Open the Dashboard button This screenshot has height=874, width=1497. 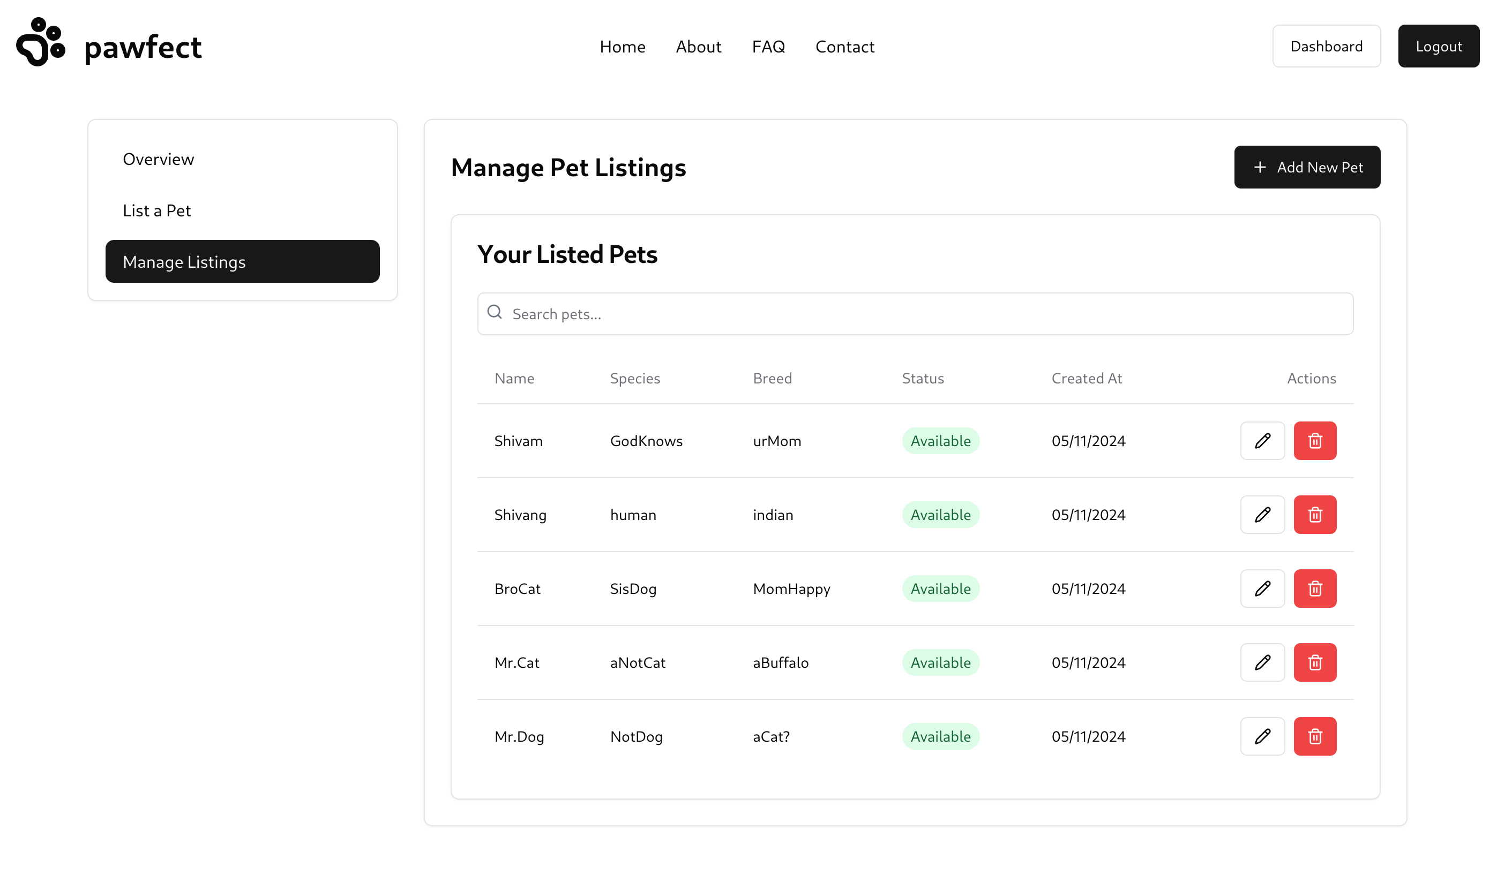pos(1326,46)
